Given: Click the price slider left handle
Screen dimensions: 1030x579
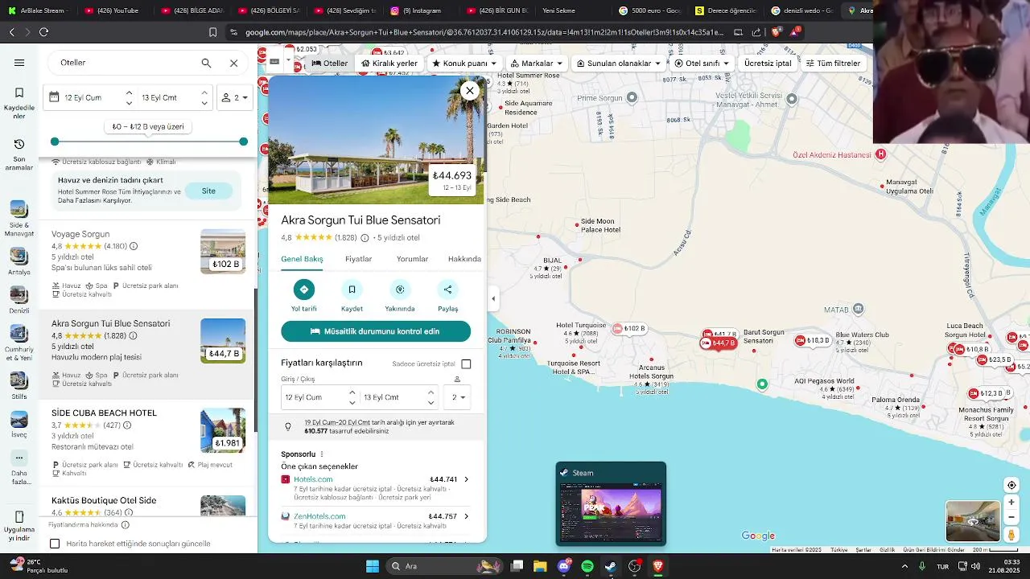Looking at the screenshot, I should click(x=55, y=142).
